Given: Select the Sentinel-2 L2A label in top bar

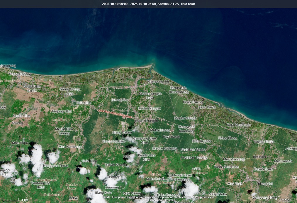Looking at the screenshot, I should 168,4.
